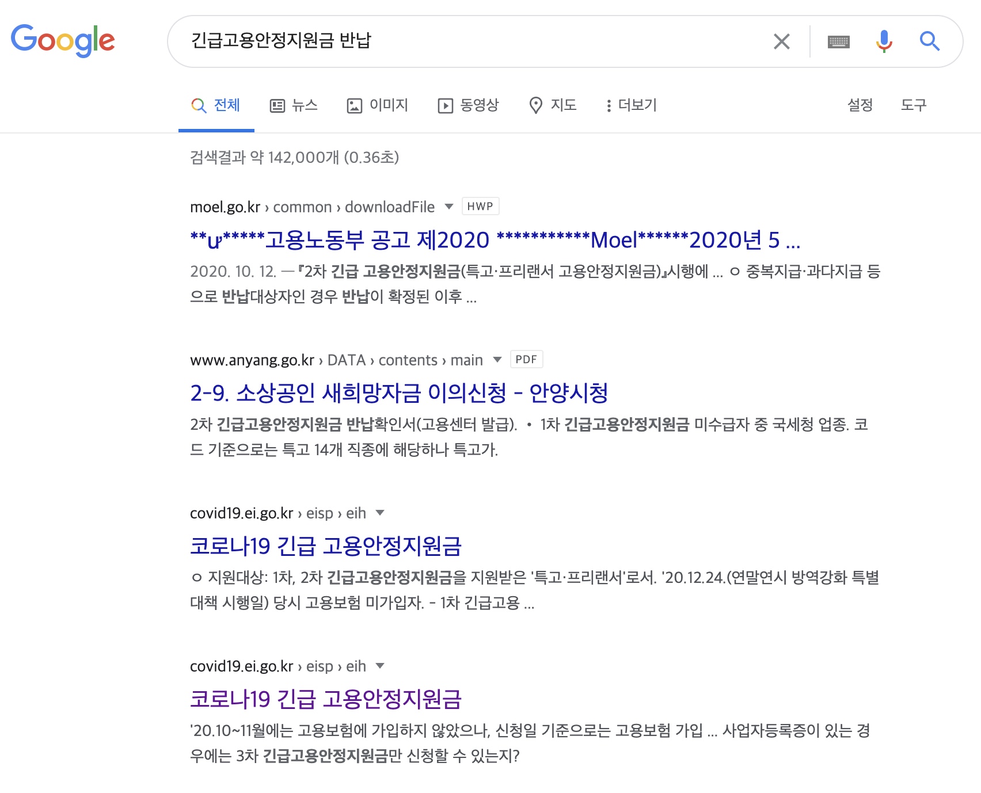Click the www.anyang.go.kr › DATA URL breadcrumb
Screen dimensions: 981x793
pyautogui.click(x=336, y=360)
